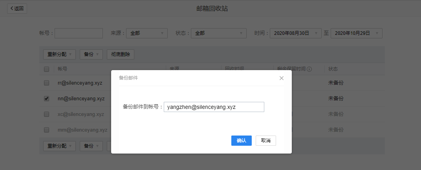The image size is (421, 170).
Task: Expand top 备份 dropdown button
Action: click(x=91, y=54)
